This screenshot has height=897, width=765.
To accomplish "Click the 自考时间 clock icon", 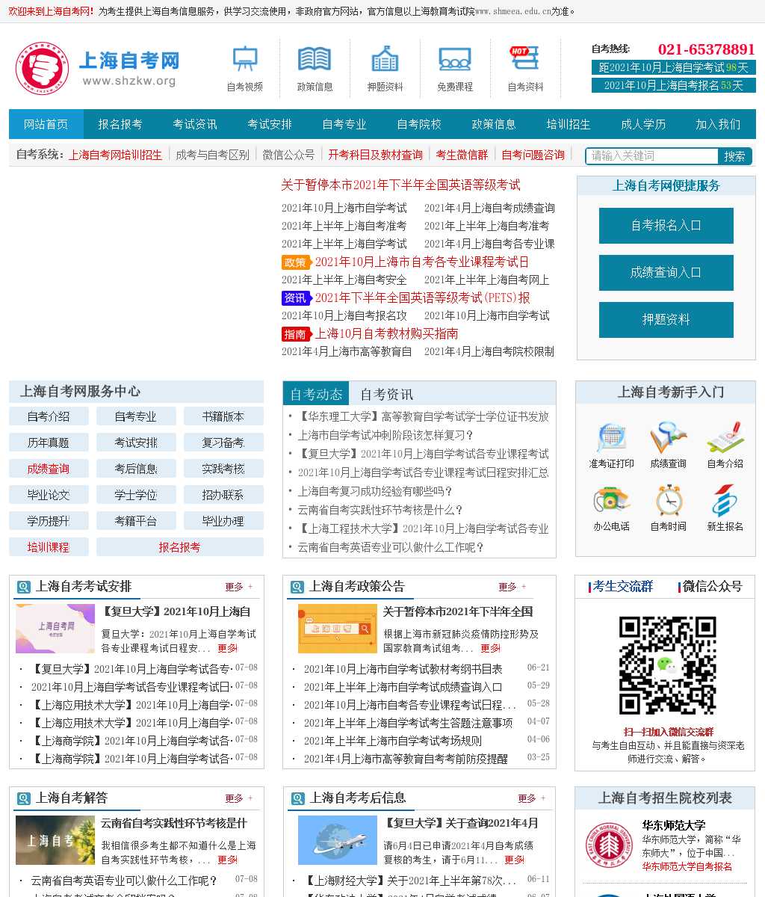I will (x=668, y=500).
